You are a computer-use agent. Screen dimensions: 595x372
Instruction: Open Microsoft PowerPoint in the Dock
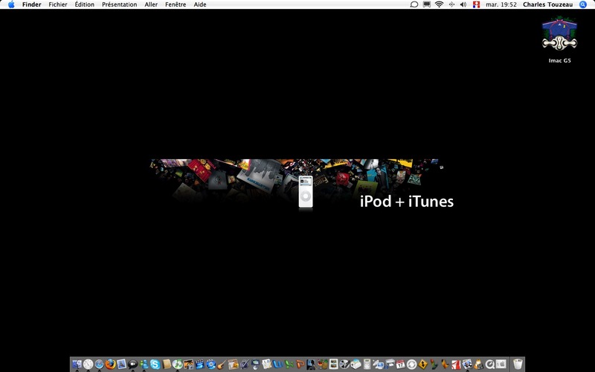[x=300, y=364]
